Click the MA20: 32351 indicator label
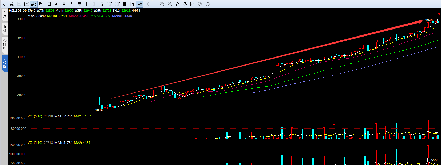Image resolution: width=441 pixels, height=165 pixels. (x=79, y=16)
